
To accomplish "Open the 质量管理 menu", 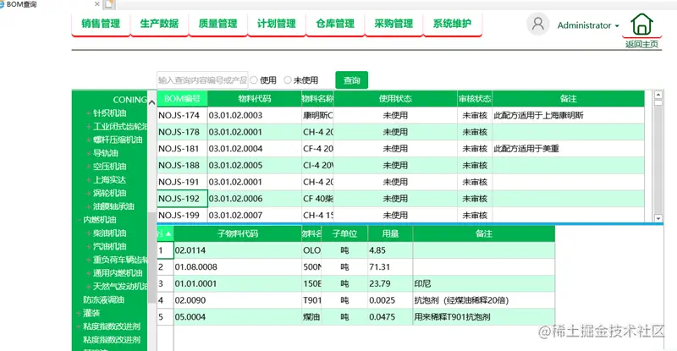I will coord(218,24).
